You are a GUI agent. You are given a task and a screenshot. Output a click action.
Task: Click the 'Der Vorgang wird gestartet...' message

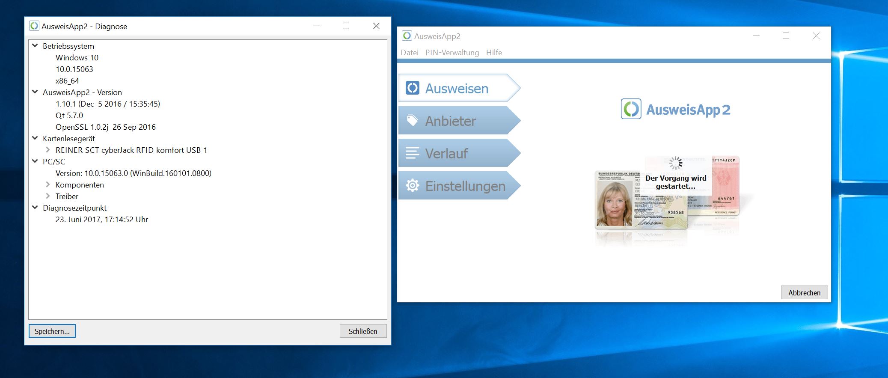tap(676, 182)
